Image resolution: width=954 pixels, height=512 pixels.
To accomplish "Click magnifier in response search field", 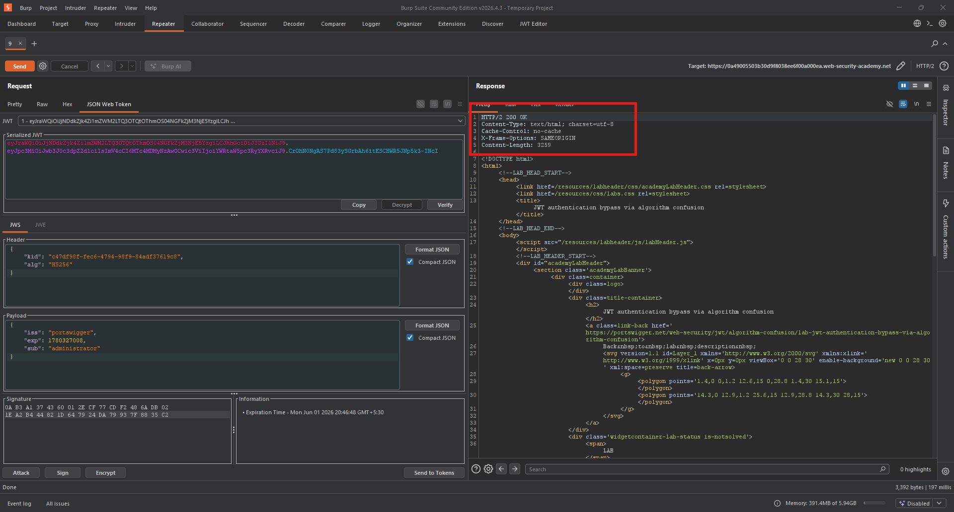I will [883, 469].
